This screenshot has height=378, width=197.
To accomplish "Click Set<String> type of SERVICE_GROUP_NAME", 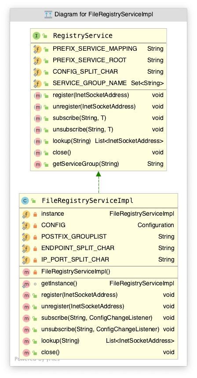I will [147, 83].
